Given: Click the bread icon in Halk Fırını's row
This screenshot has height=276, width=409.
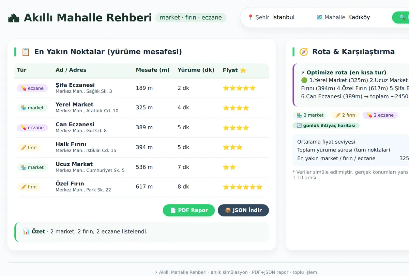Looking at the screenshot, I should pos(24,148).
